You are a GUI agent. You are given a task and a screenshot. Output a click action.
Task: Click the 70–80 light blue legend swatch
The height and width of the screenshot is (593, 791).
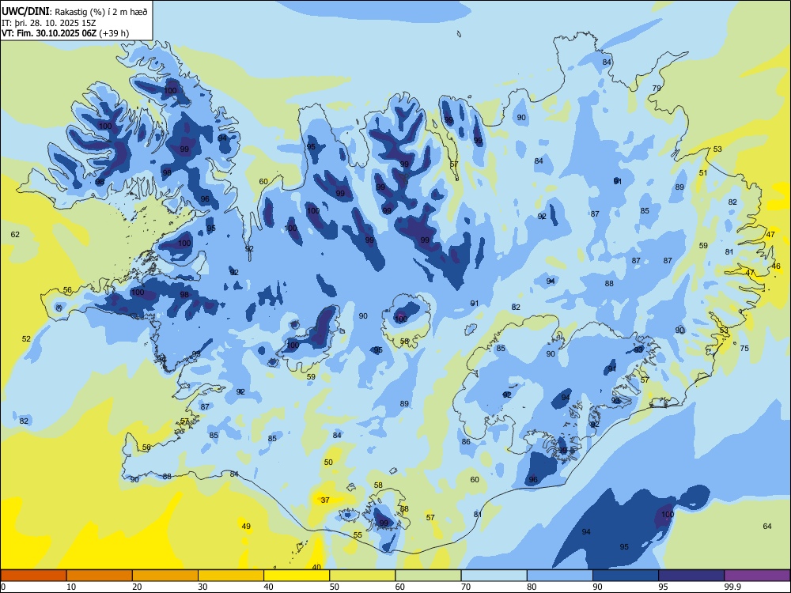click(494, 576)
